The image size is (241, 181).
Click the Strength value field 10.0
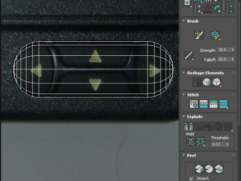224,50
